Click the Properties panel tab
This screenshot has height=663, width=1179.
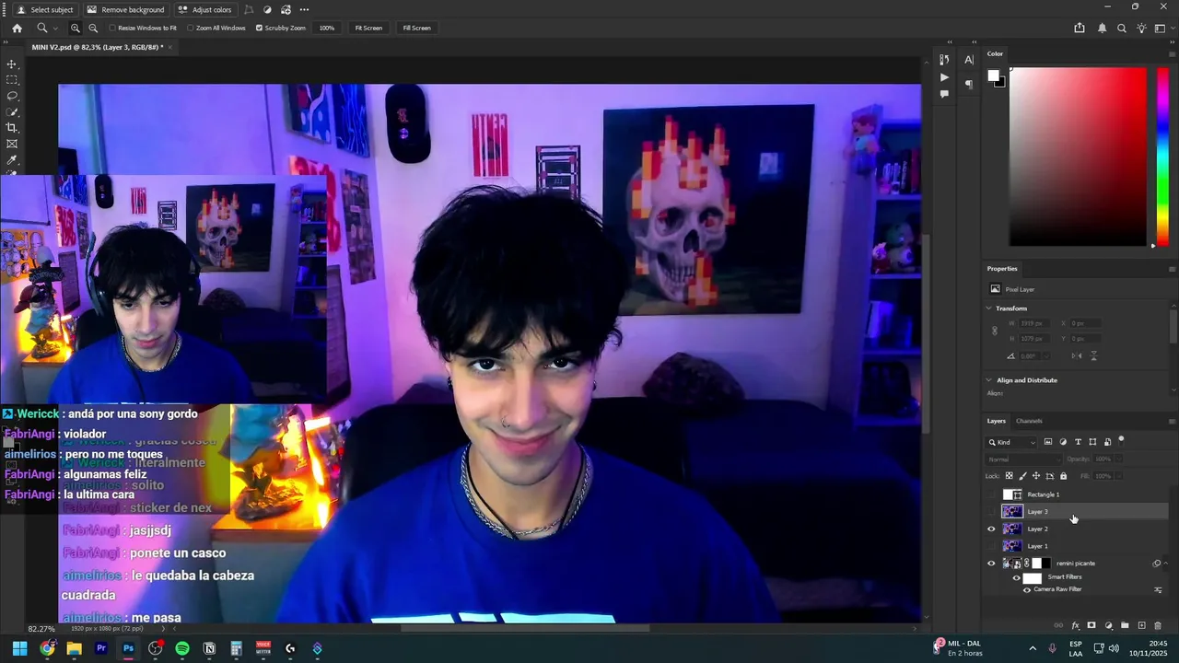(1002, 269)
